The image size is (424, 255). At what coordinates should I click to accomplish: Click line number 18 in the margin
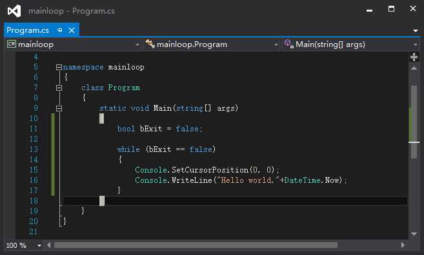click(34, 200)
